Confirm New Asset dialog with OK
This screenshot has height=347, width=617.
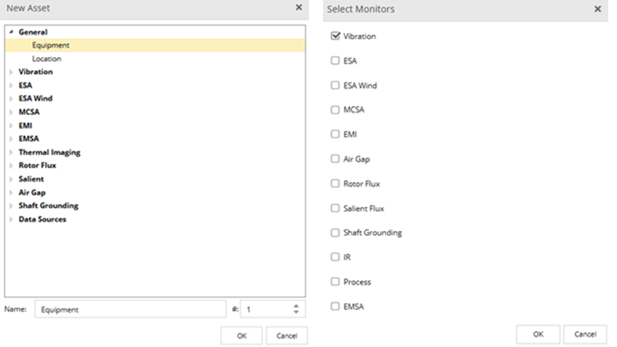[241, 336]
